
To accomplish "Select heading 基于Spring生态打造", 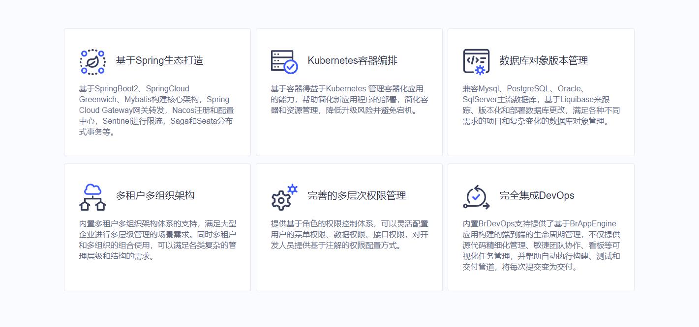I will pos(159,60).
